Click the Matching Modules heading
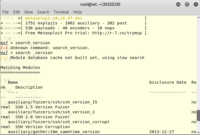Image resolution: width=200 pixels, height=135 pixels. (x=20, y=67)
